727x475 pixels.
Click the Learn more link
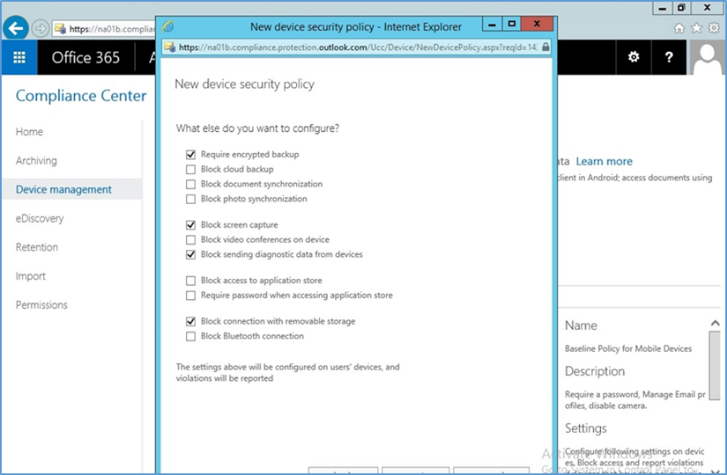click(x=604, y=161)
